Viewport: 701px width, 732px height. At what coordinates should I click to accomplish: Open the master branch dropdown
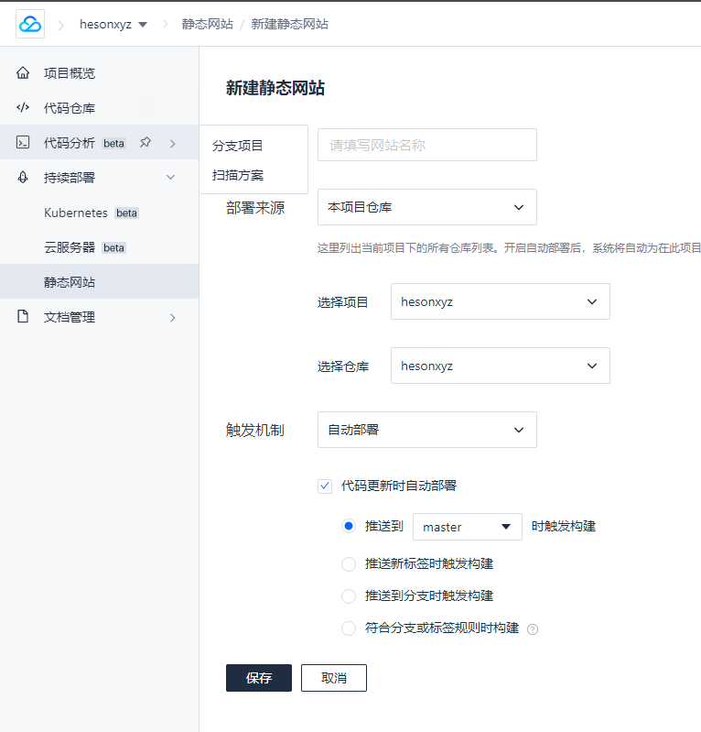[468, 527]
